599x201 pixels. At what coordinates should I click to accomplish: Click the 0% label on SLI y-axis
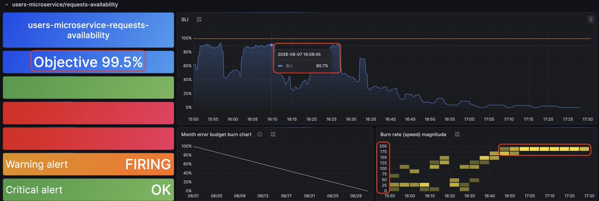(x=188, y=107)
